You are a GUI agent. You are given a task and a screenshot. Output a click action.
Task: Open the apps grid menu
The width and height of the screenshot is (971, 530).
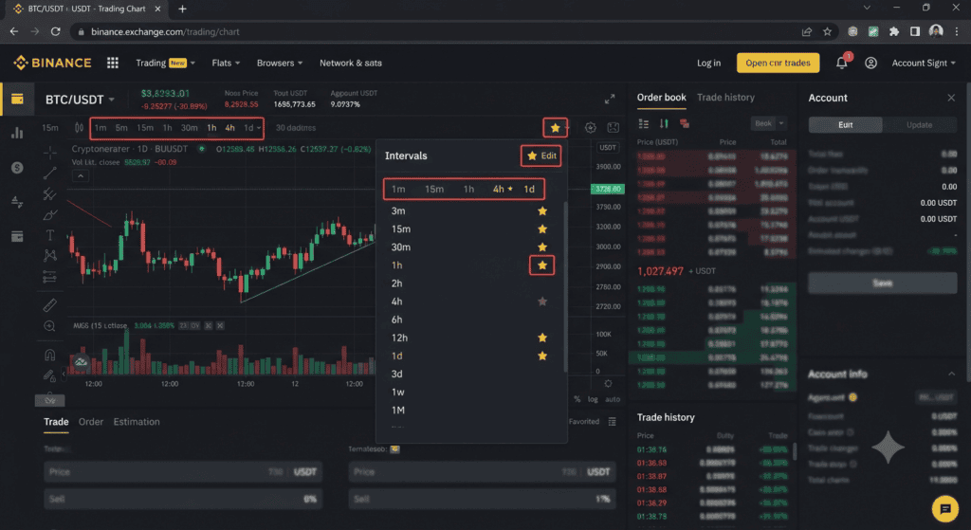[x=112, y=63]
